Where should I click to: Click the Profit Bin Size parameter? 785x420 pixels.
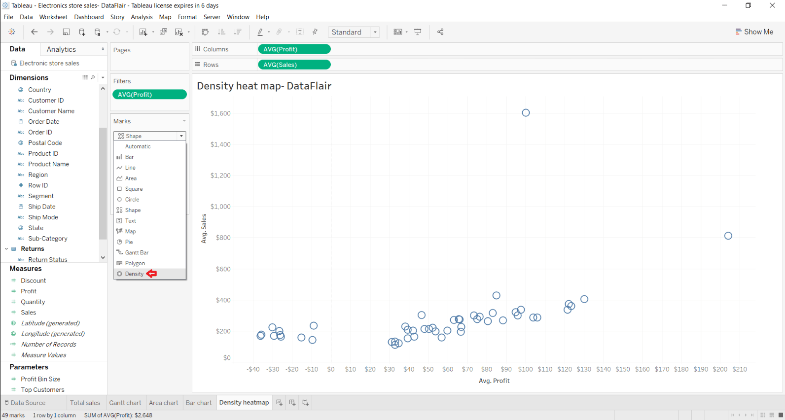tap(40, 379)
